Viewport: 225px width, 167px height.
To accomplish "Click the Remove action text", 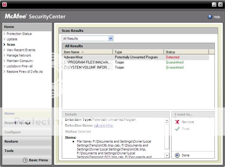I will point(188,122).
